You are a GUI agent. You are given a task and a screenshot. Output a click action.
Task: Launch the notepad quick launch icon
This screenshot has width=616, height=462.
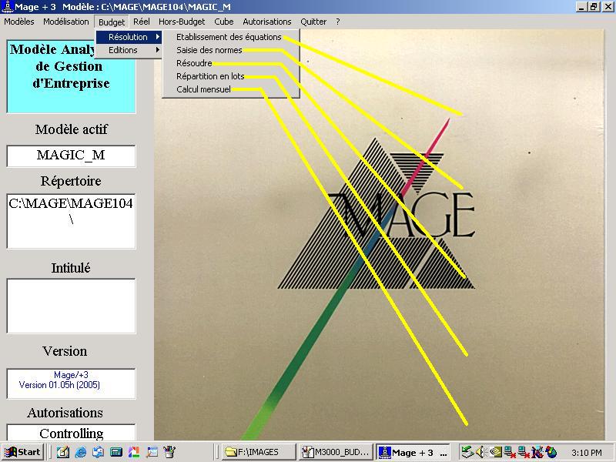click(x=63, y=452)
